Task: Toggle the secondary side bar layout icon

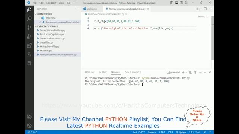Action: coord(181,3)
